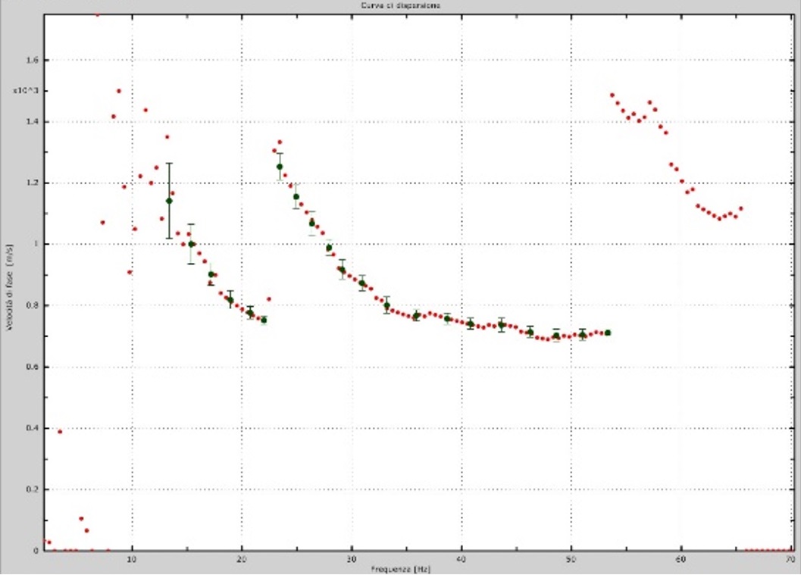Select the green point ending first branch near 22 Hz
This screenshot has height=575, width=801.
pyautogui.click(x=264, y=320)
